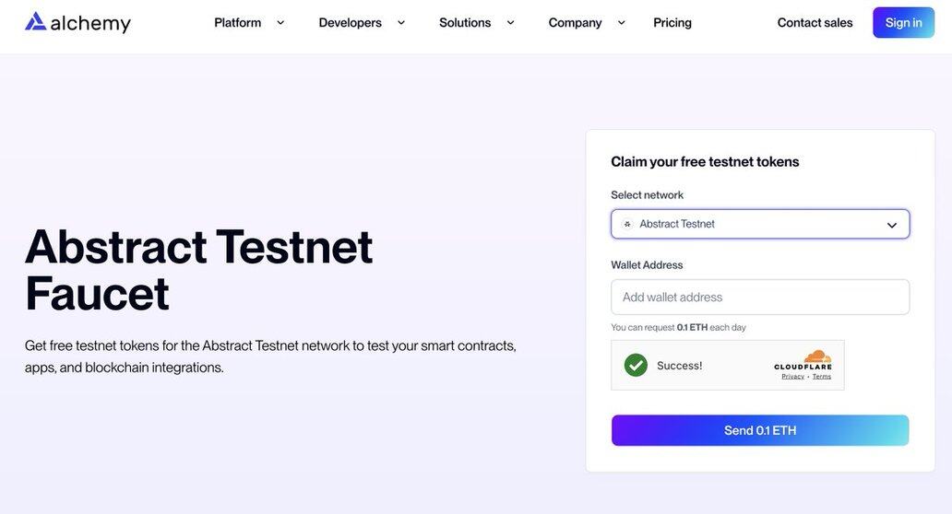Click the Abstract network icon in the selector
This screenshot has width=952, height=514.
click(x=627, y=224)
